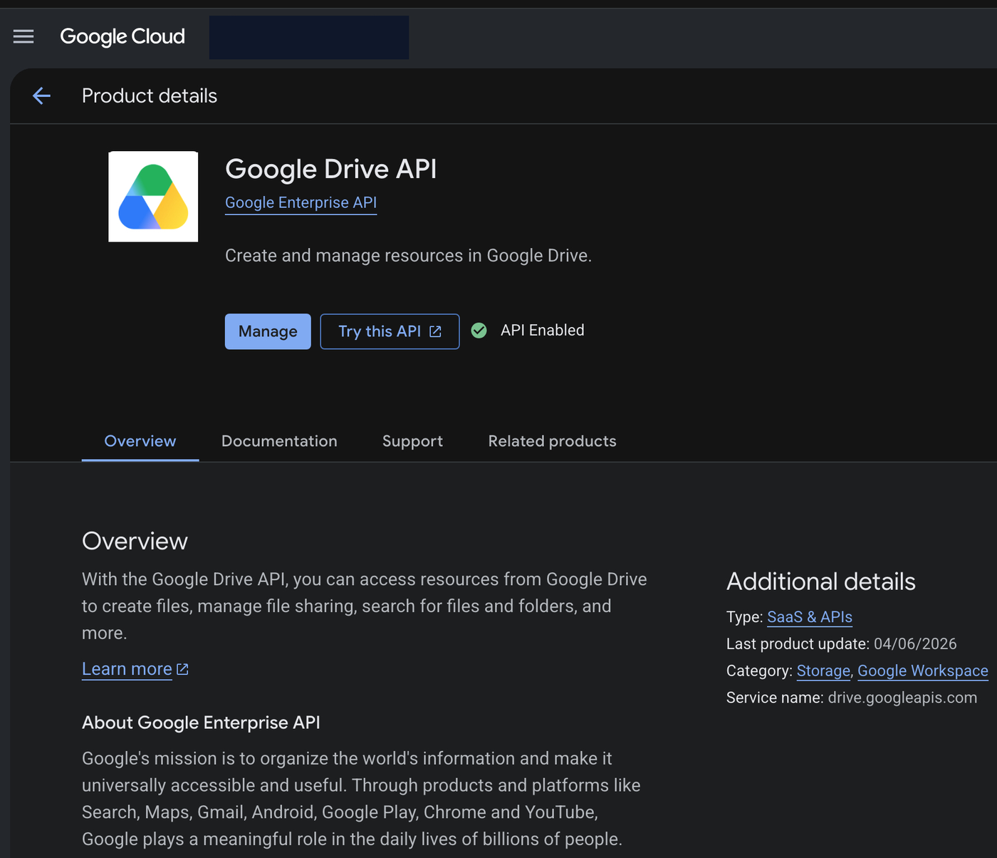Go back using the arrow icon
The width and height of the screenshot is (997, 858).
coord(42,95)
